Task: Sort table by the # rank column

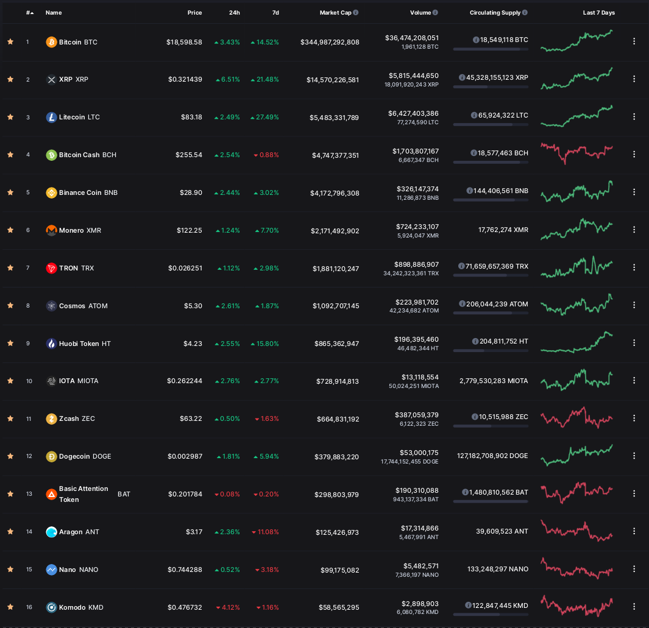Action: pos(30,13)
